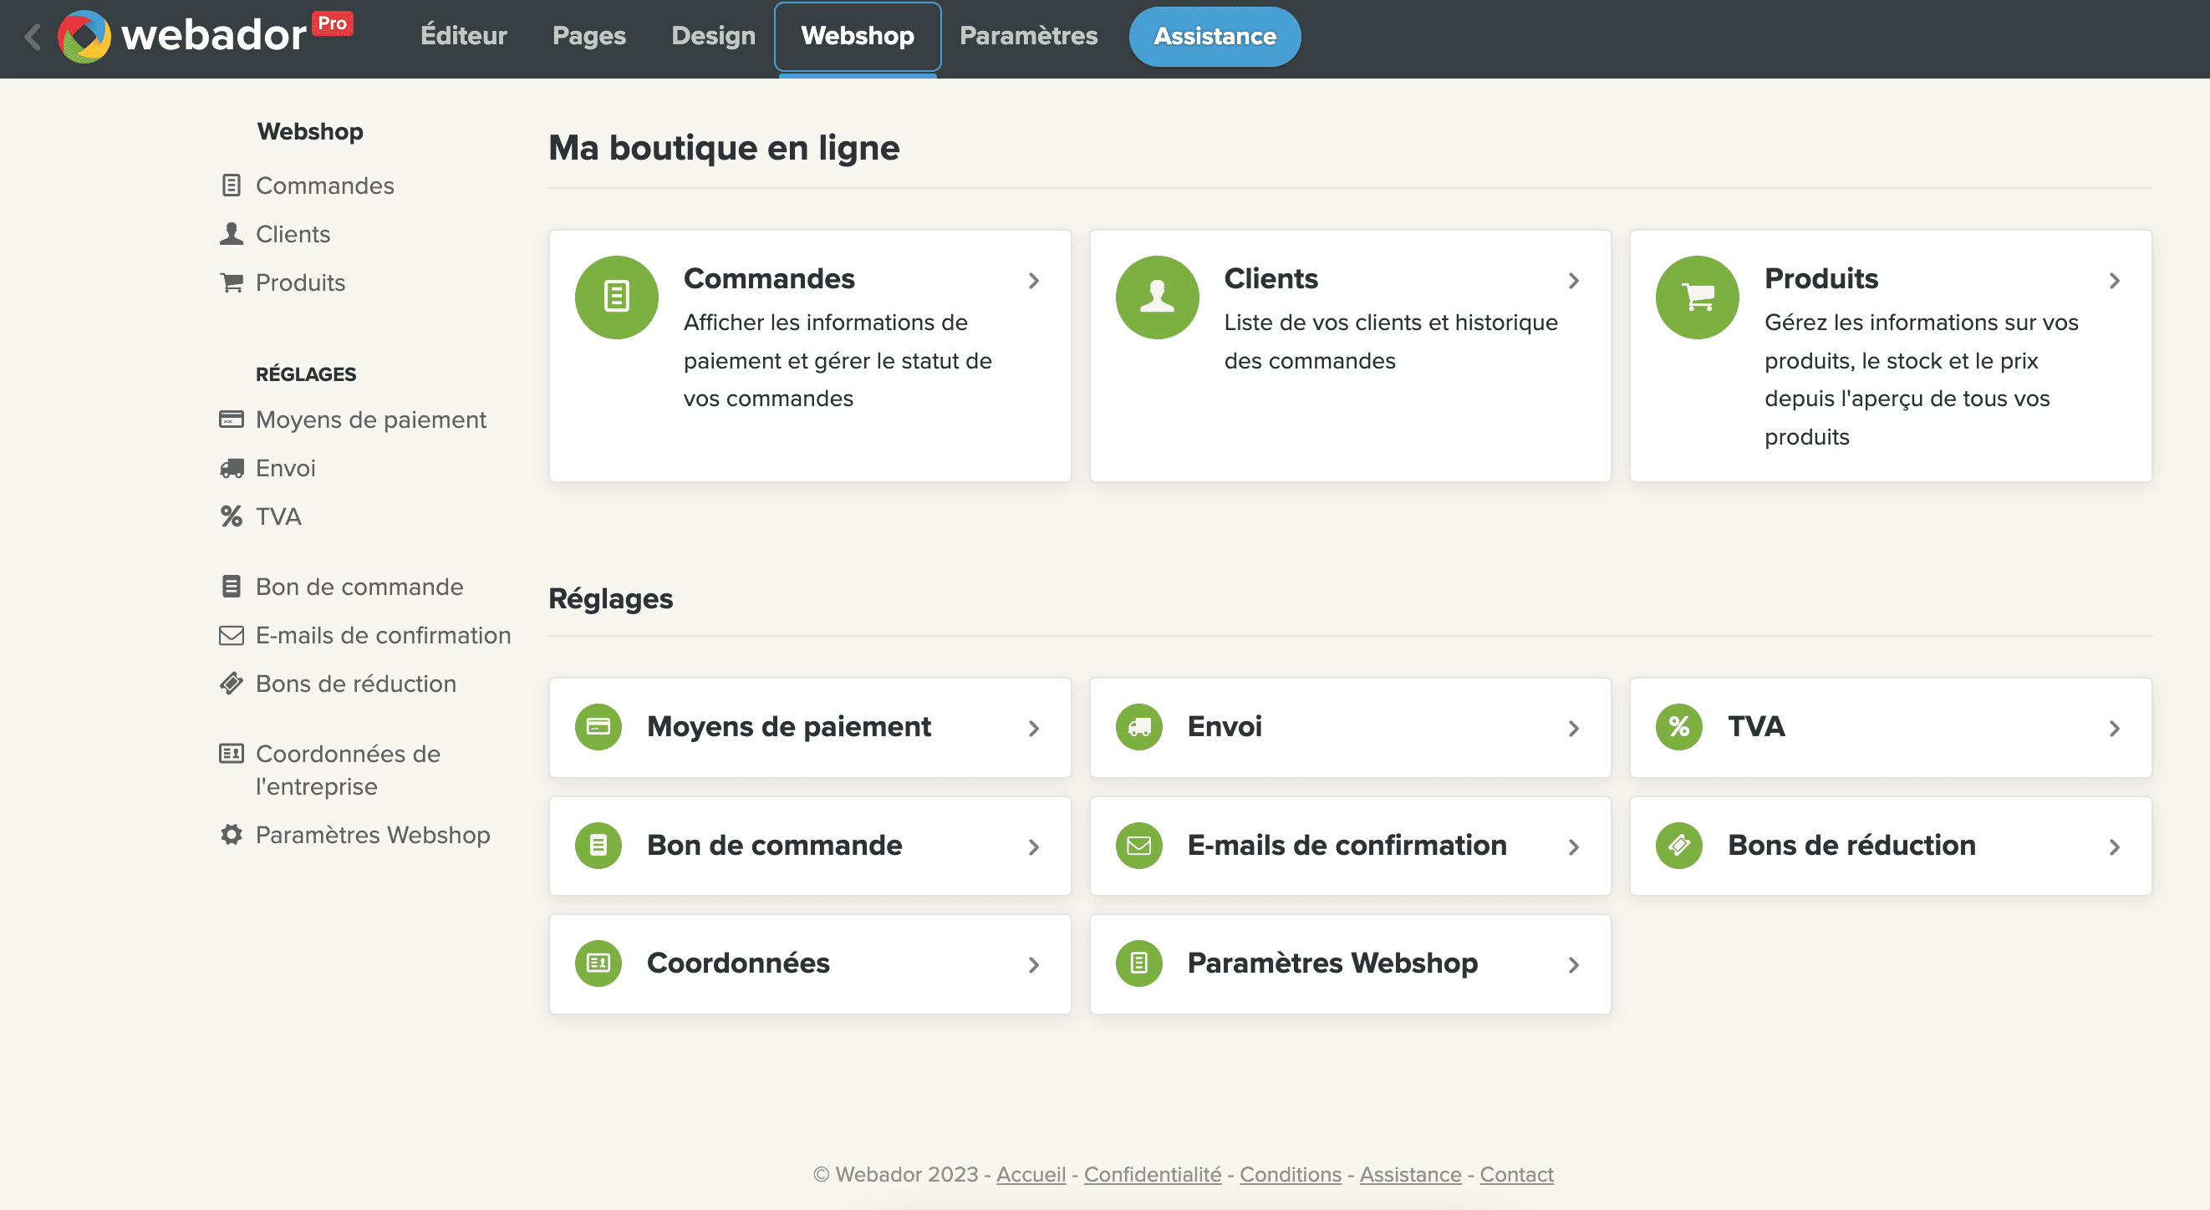The width and height of the screenshot is (2210, 1210).
Task: Click the green Commandes card icon
Action: (x=616, y=297)
